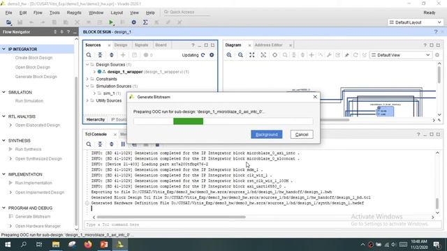
Task: Open the Reports menu
Action: click(74, 13)
